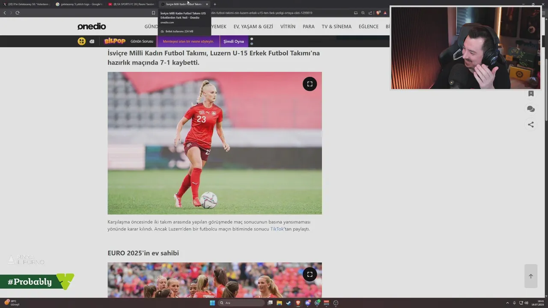The image size is (548, 308).
Task: Click the EURO 2025'in ev sahibi heading
Action: tap(143, 253)
